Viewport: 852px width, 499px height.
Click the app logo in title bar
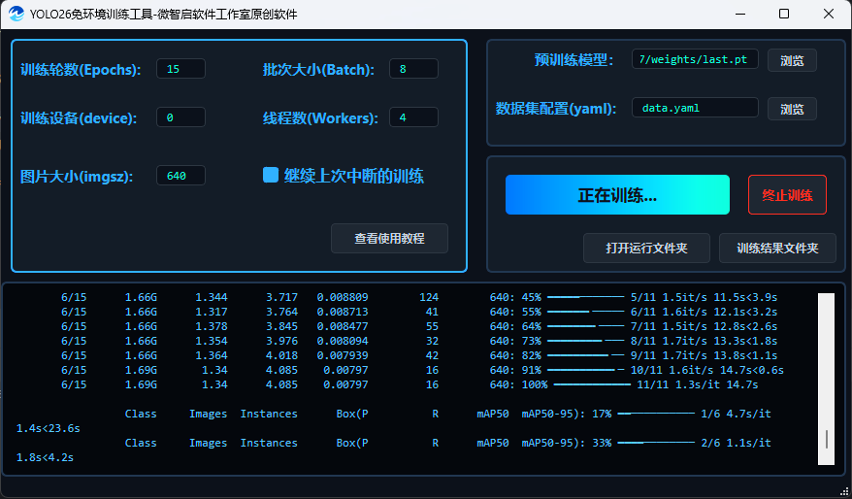[16, 14]
